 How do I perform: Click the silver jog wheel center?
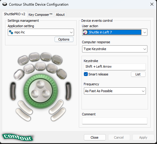(x=40, y=91)
